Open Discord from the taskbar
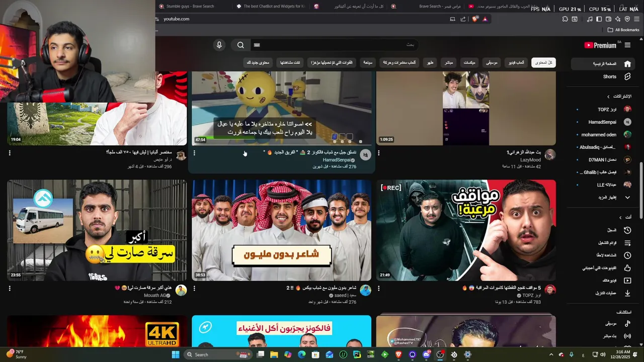 click(x=426, y=354)
